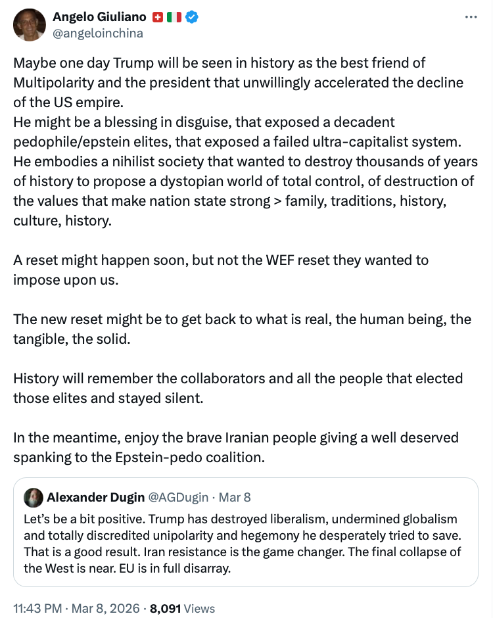
Task: Click the Italian flag emoji
Action: click(174, 18)
